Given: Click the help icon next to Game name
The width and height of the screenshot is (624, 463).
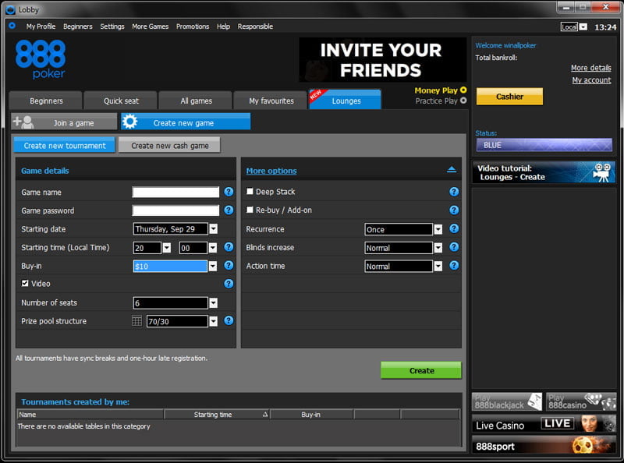Looking at the screenshot, I should [x=229, y=192].
